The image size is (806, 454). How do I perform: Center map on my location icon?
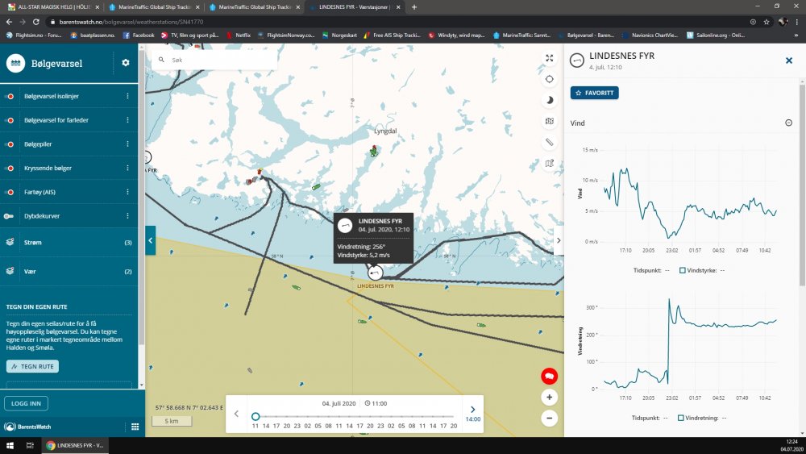(x=550, y=79)
